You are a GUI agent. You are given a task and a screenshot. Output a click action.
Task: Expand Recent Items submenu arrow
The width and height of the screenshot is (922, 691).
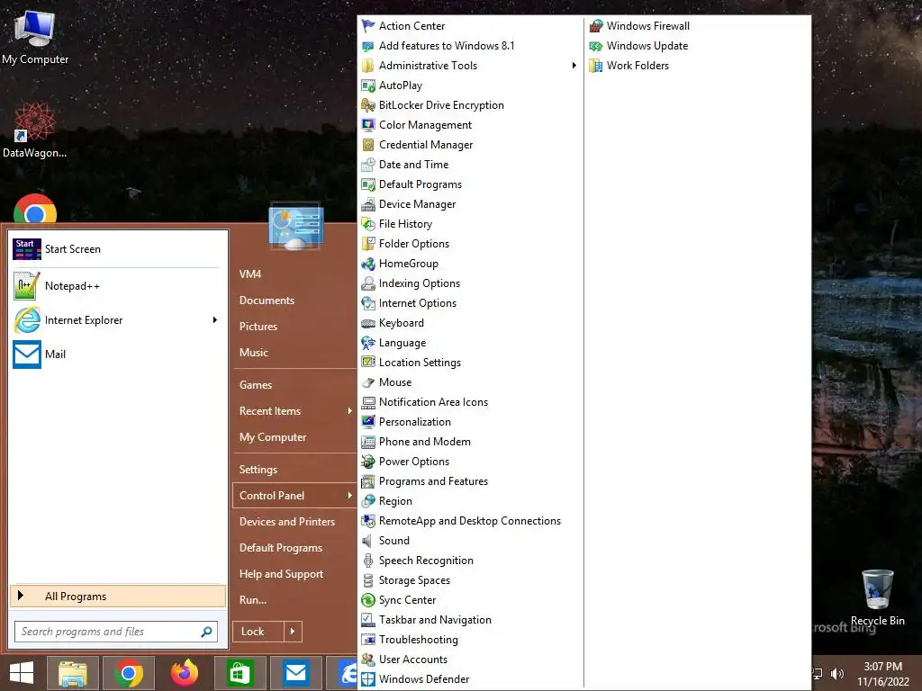pos(350,410)
